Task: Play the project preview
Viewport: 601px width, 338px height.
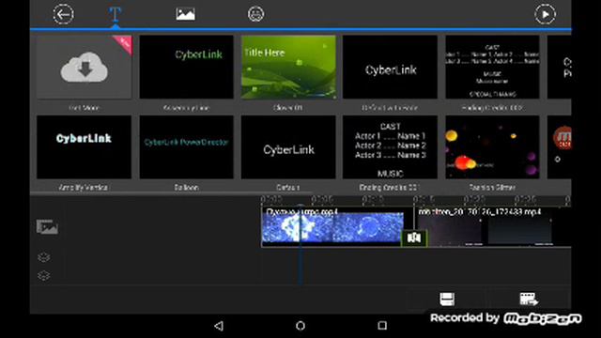Action: pos(545,15)
